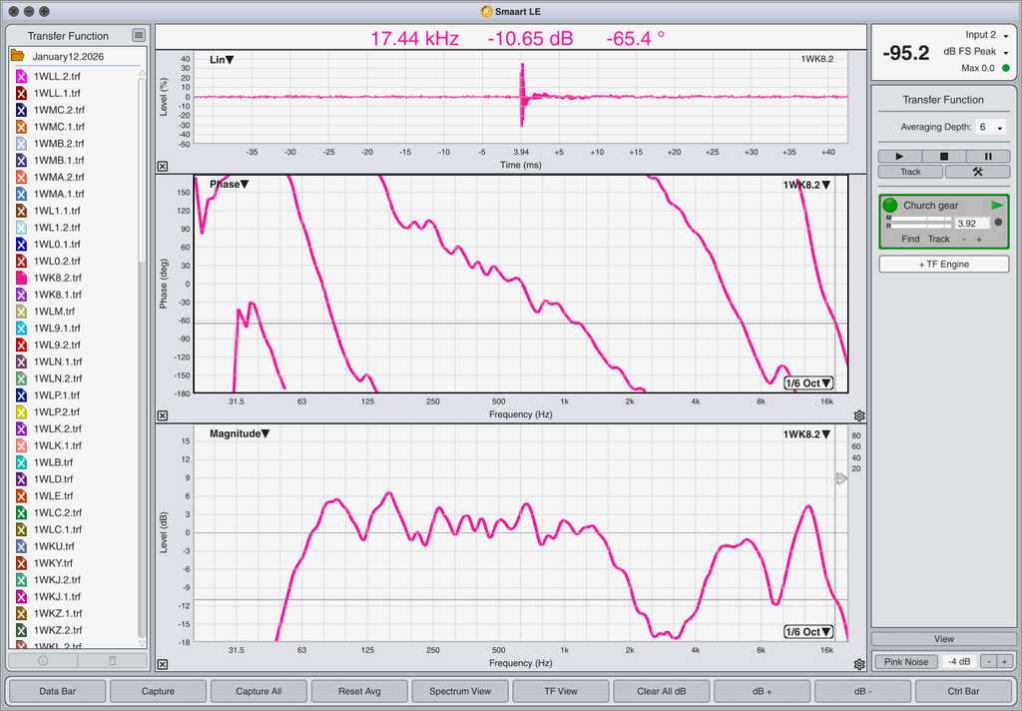Open the Magnitude graph type menu
Image resolution: width=1022 pixels, height=711 pixels.
click(238, 433)
